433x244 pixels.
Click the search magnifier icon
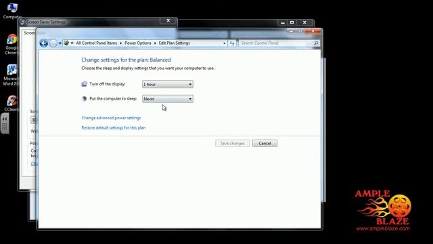pyautogui.click(x=316, y=43)
